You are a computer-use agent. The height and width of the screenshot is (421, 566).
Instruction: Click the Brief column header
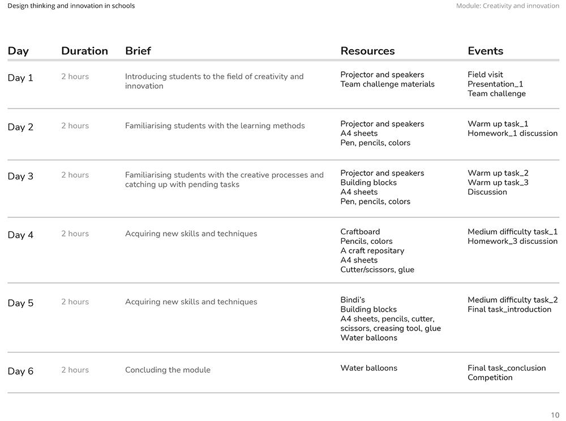click(x=138, y=51)
